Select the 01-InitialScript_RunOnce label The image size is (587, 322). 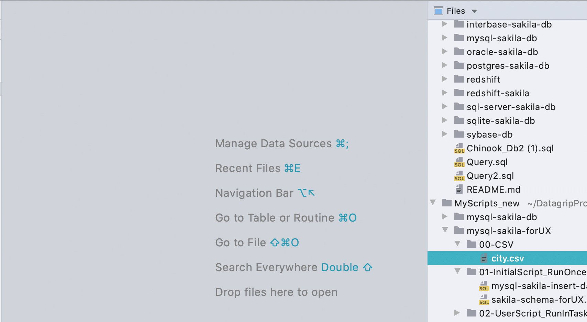coord(533,272)
